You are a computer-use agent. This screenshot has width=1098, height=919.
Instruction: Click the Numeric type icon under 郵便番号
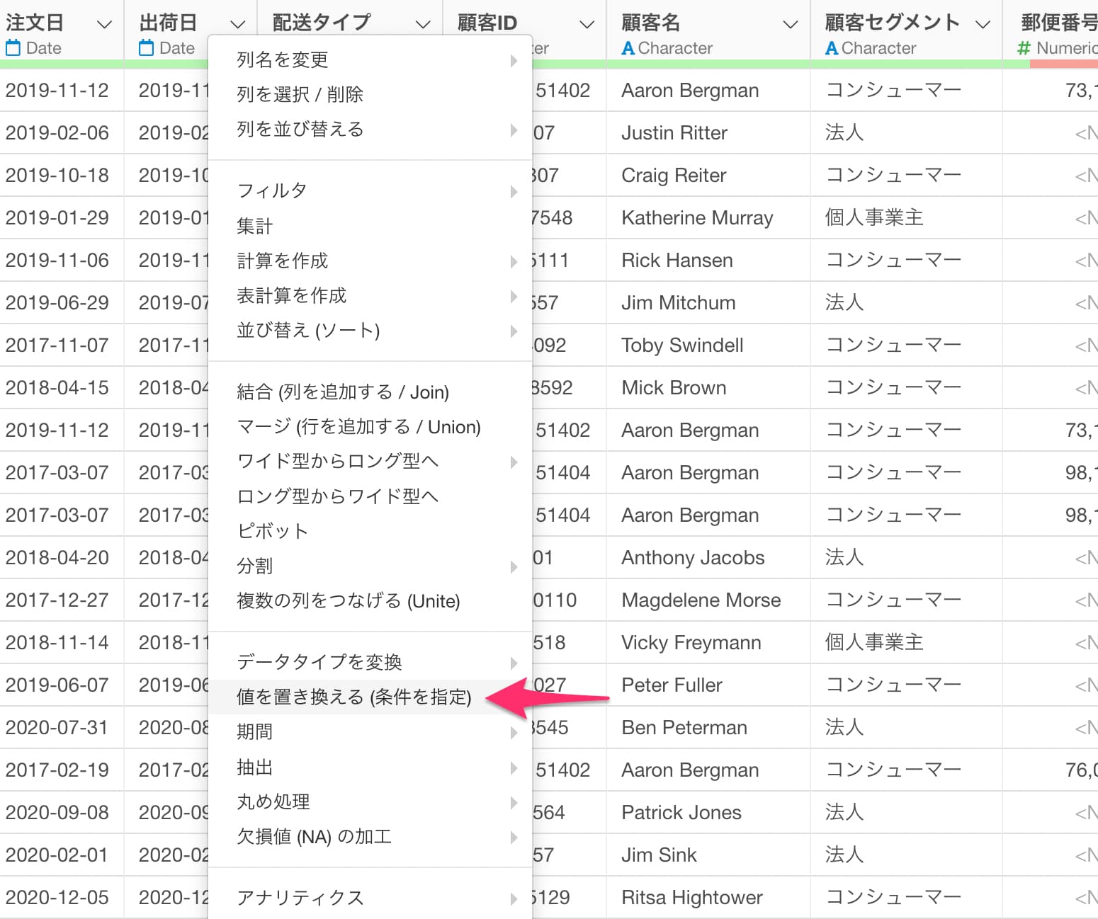pyautogui.click(x=1023, y=48)
